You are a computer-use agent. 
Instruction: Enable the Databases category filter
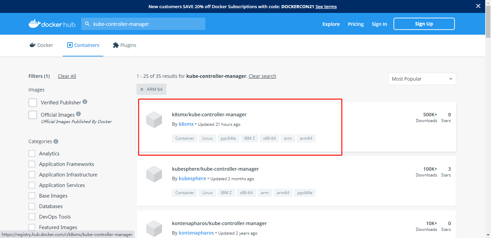click(32, 206)
